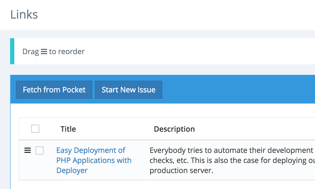Image resolution: width=315 pixels, height=189 pixels.
Task: Click the teal accent stripe on the notice
Action: pos(12,51)
